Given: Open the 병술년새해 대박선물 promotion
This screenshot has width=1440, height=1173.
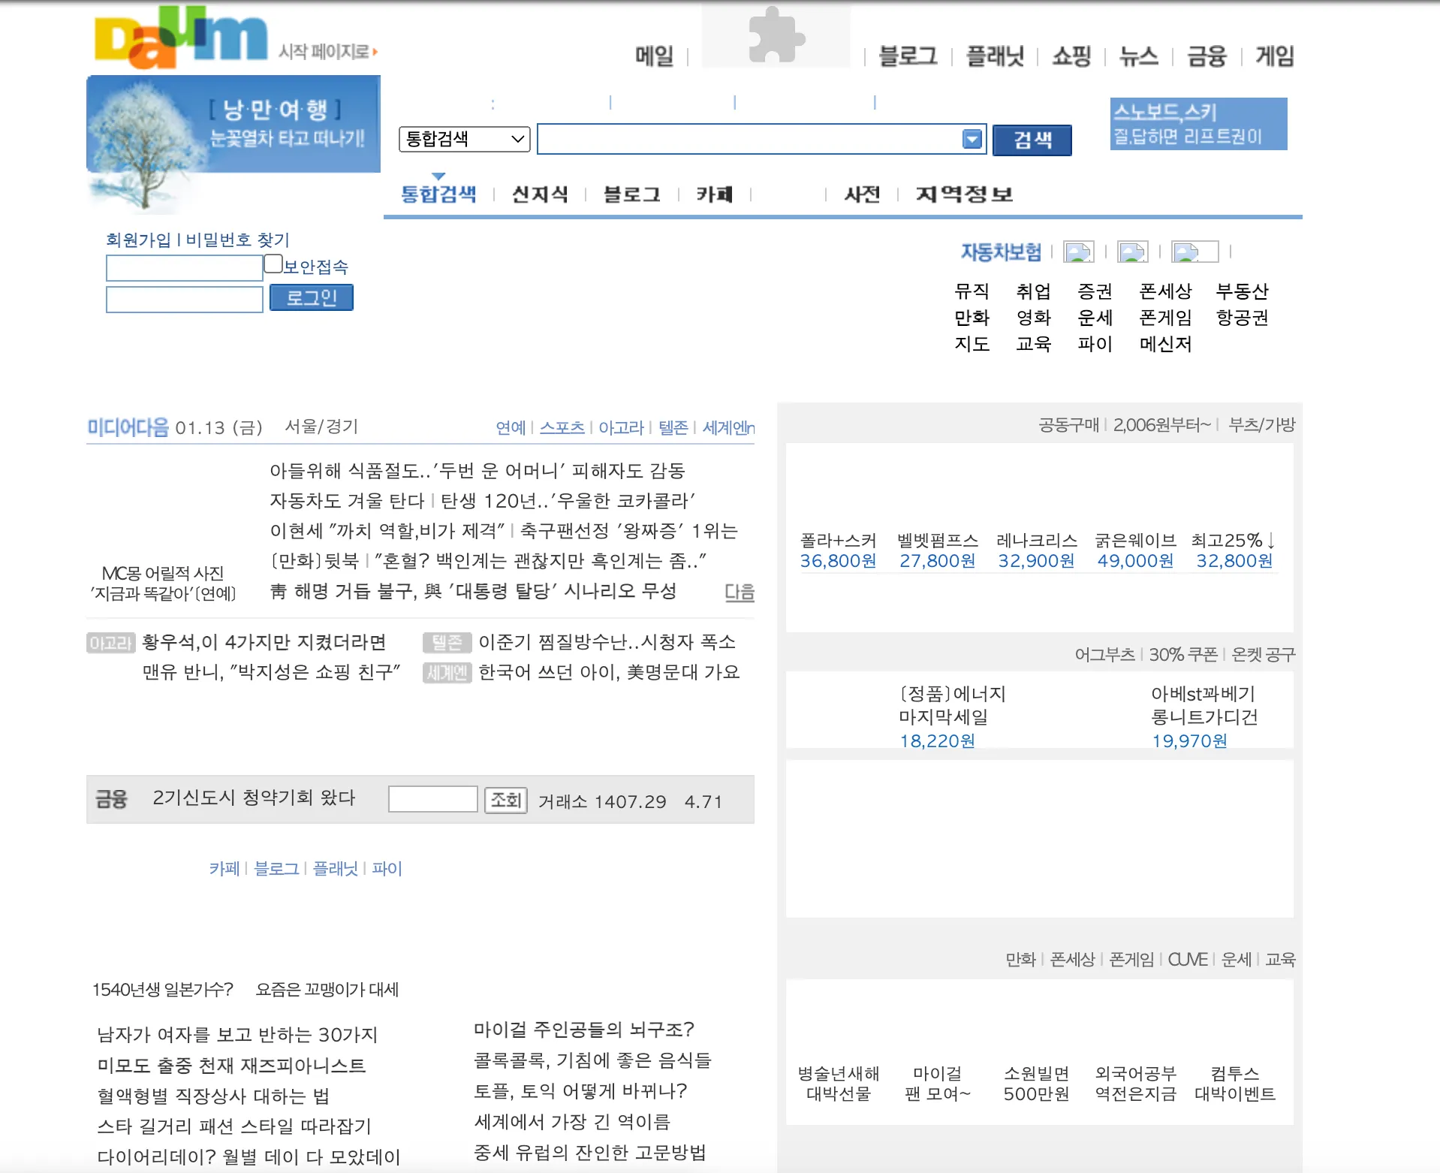Looking at the screenshot, I should click(x=839, y=1084).
